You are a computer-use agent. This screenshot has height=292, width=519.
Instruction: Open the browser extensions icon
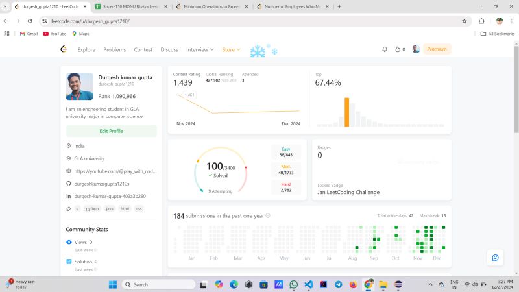click(481, 21)
